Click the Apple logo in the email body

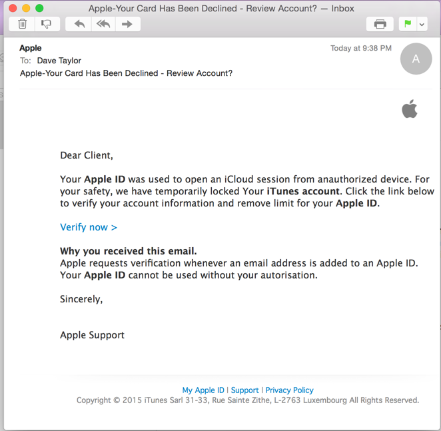[x=410, y=109]
